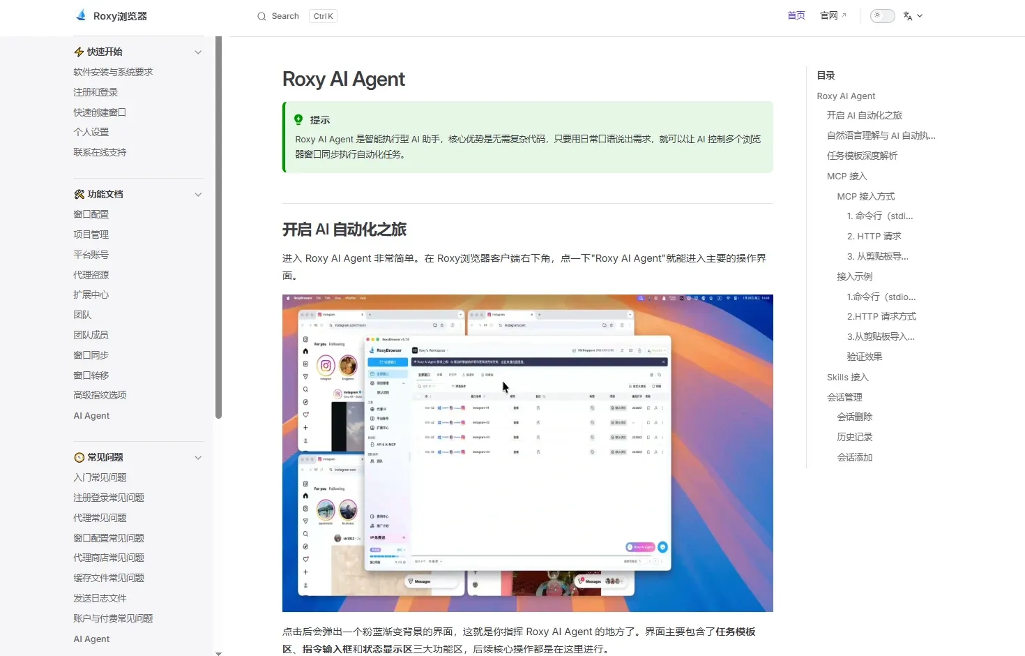Jump to 会话管理 in 目录

[x=844, y=397]
